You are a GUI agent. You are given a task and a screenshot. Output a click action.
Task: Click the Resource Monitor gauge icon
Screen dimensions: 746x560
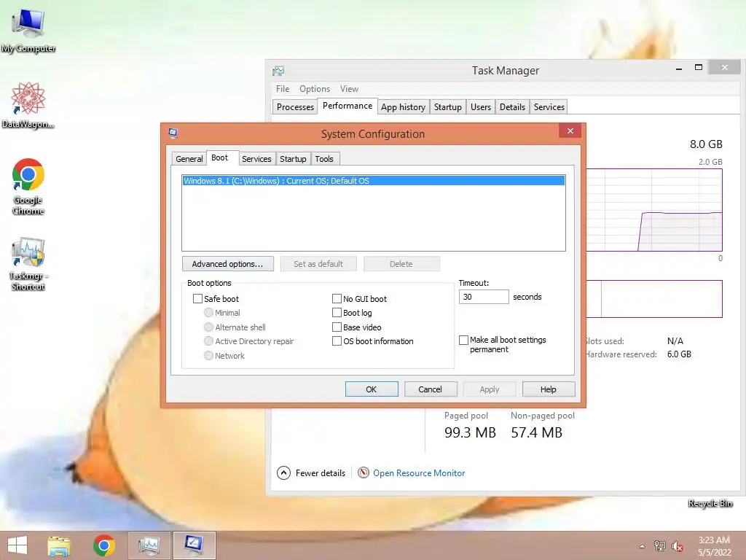click(x=364, y=472)
